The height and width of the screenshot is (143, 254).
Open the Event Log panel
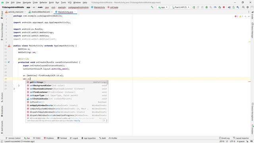click(224, 138)
